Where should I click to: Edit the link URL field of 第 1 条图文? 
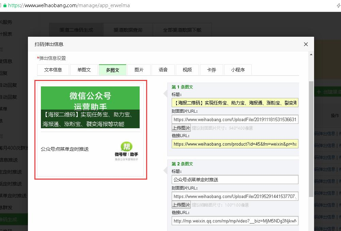[x=235, y=144]
